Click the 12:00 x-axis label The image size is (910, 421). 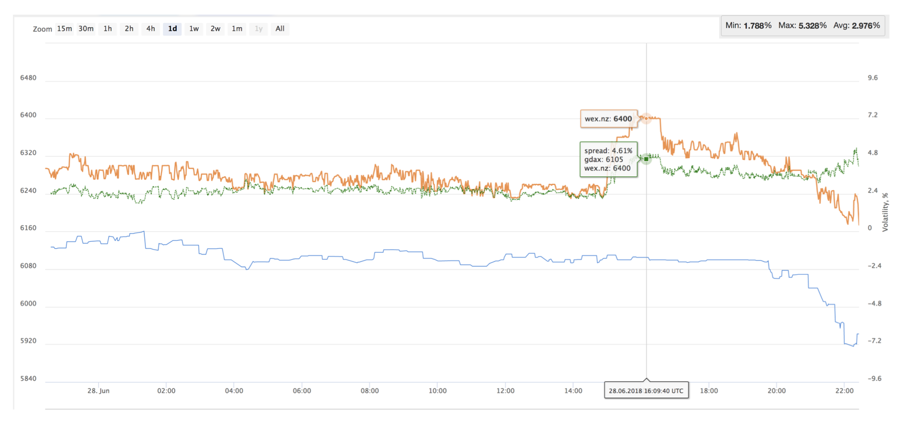[x=505, y=391]
